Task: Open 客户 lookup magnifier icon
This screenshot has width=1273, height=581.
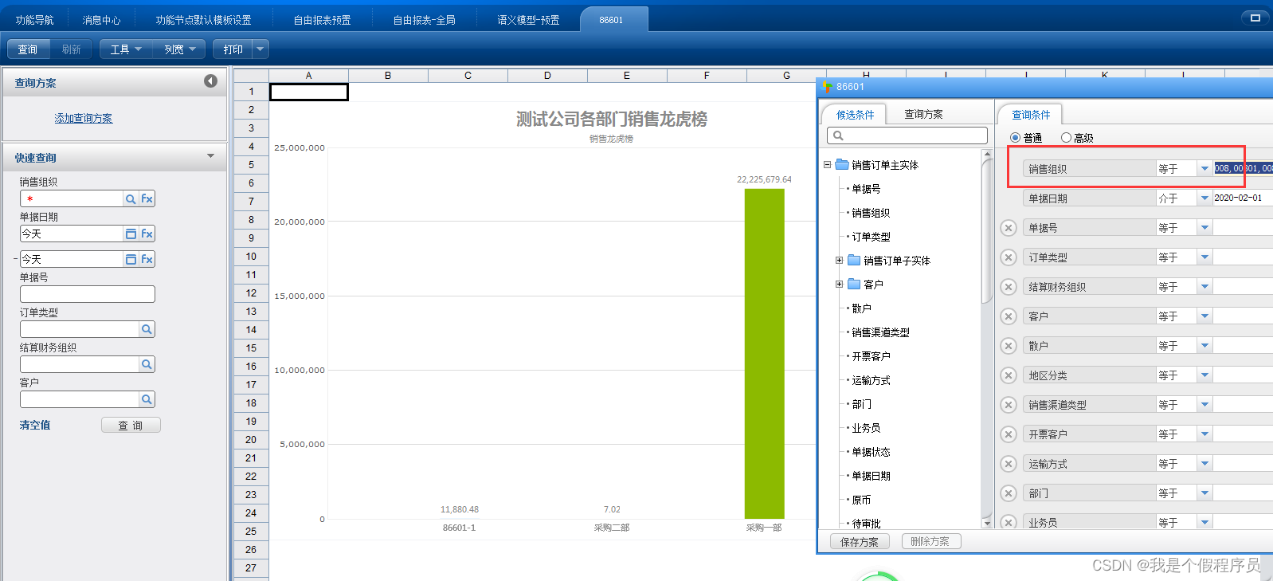Action: click(147, 399)
